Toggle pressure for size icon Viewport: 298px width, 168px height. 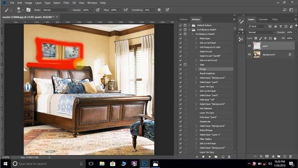(x=167, y=10)
